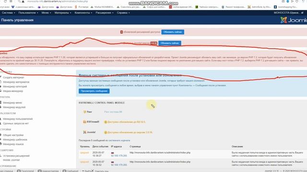Open Менеджер категорий in sidebar
Screen dimensions: 307x172
(15, 86)
